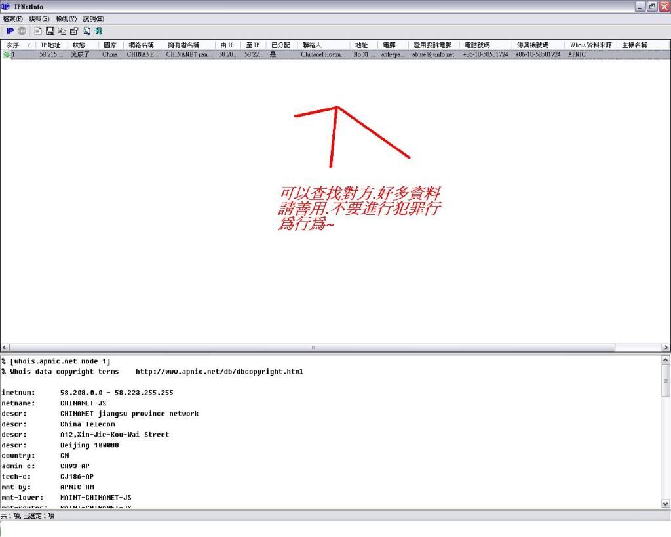Image resolution: width=671 pixels, height=537 pixels.
Task: Select the abuse@jsinfo.net cell in row 1
Action: pos(433,55)
